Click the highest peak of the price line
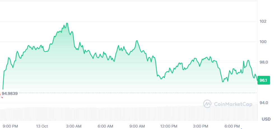The width and height of the screenshot is (274, 129). 67,23
